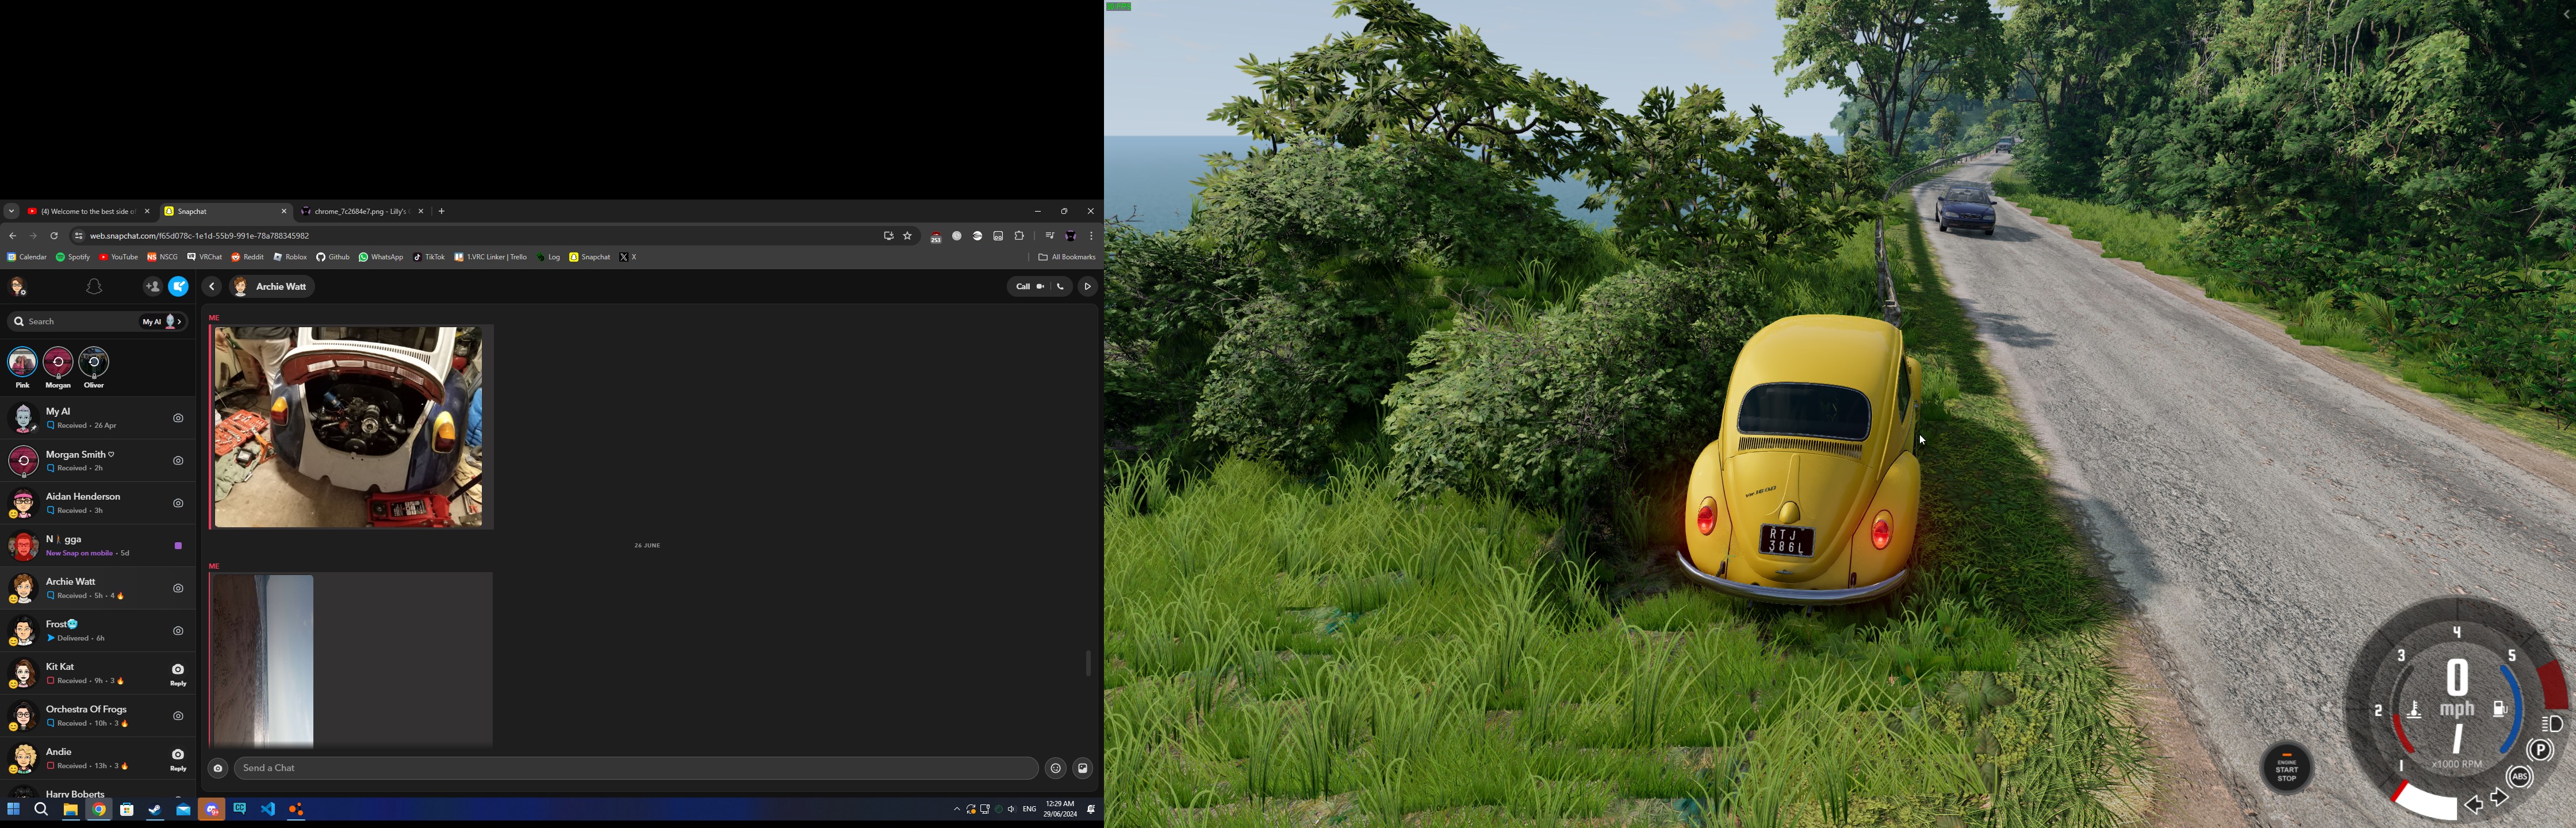Open the Add Friends icon
The height and width of the screenshot is (828, 2576).
152,287
